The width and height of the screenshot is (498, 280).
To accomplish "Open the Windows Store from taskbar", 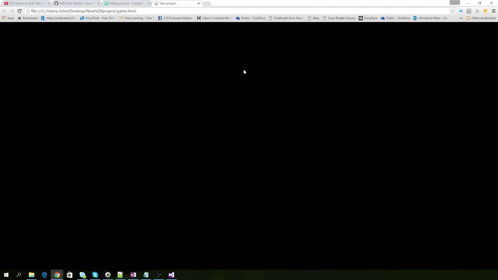I will (x=70, y=275).
